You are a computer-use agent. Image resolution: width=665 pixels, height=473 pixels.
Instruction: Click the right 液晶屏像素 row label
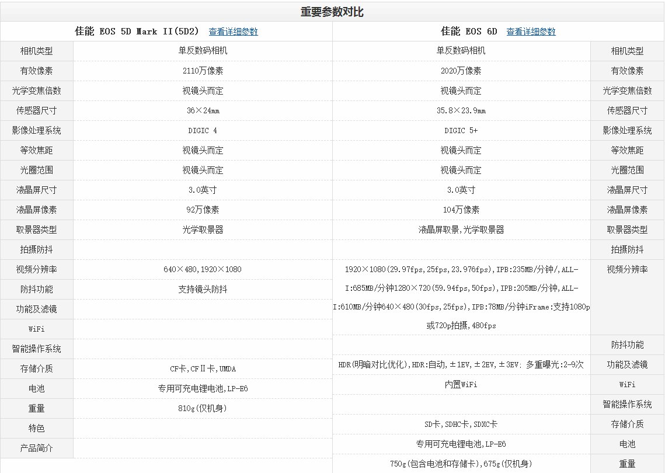tap(627, 210)
